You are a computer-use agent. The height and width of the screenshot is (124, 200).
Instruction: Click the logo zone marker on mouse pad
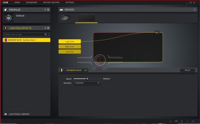(x=157, y=32)
